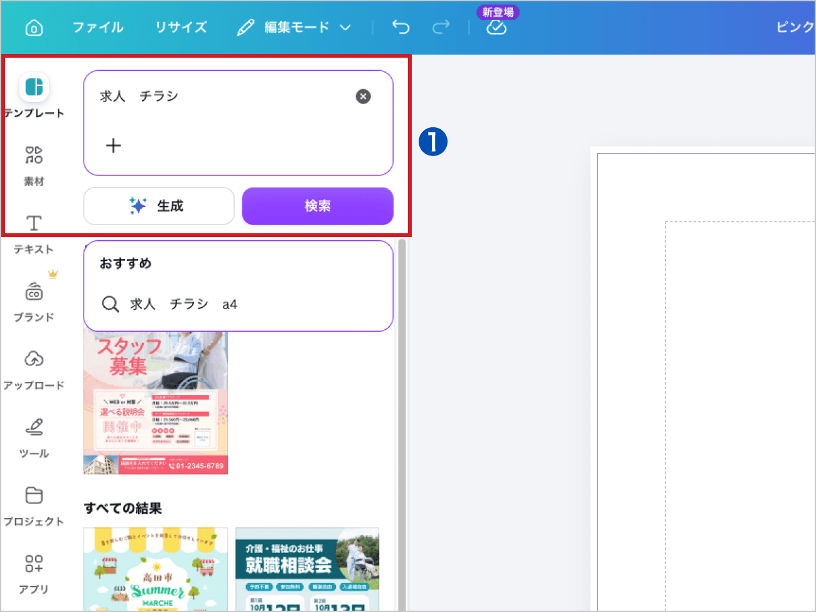
Task: Open the アップロード uploads panel
Action: click(34, 370)
